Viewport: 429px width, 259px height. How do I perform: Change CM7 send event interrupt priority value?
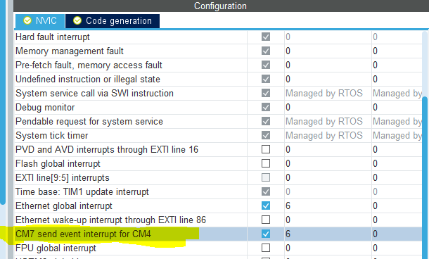(328, 234)
